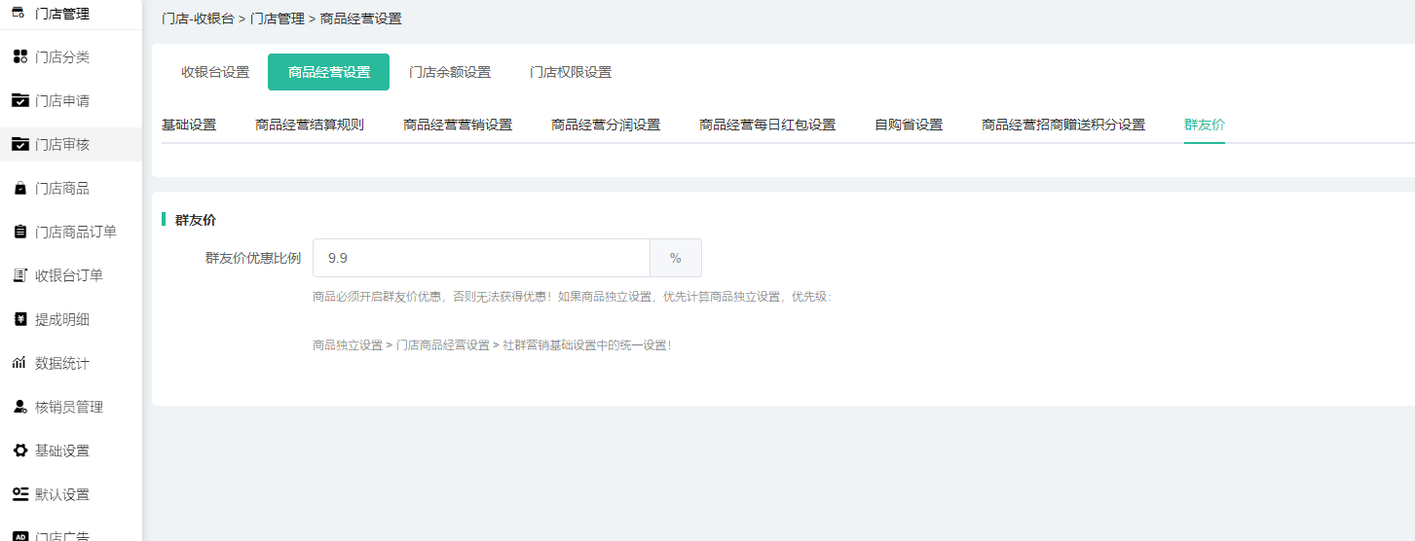Click the 群友价优惠比例 input field
Image resolution: width=1415 pixels, height=541 pixels.
(x=481, y=259)
